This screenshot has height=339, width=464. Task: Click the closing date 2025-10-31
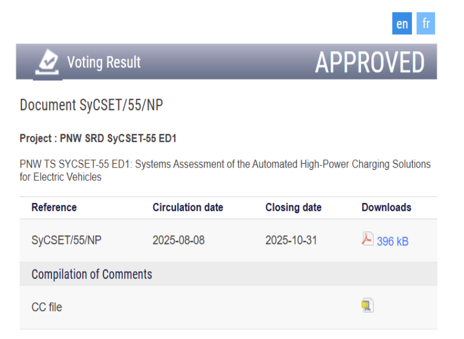[291, 240]
